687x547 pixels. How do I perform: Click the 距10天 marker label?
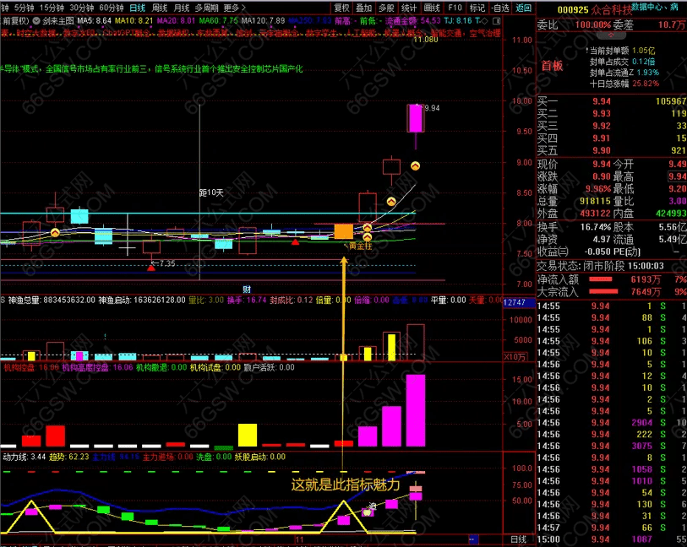pos(211,192)
